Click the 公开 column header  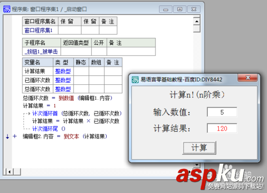tap(99, 43)
